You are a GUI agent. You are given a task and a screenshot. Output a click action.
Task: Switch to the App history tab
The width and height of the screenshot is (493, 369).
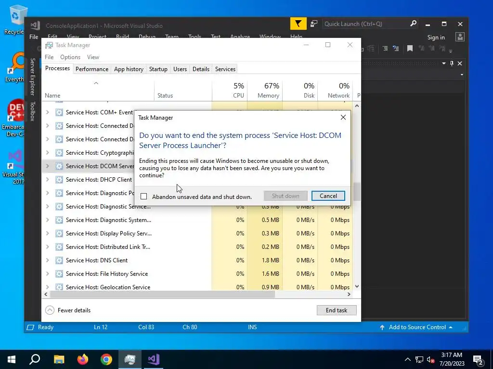point(129,69)
